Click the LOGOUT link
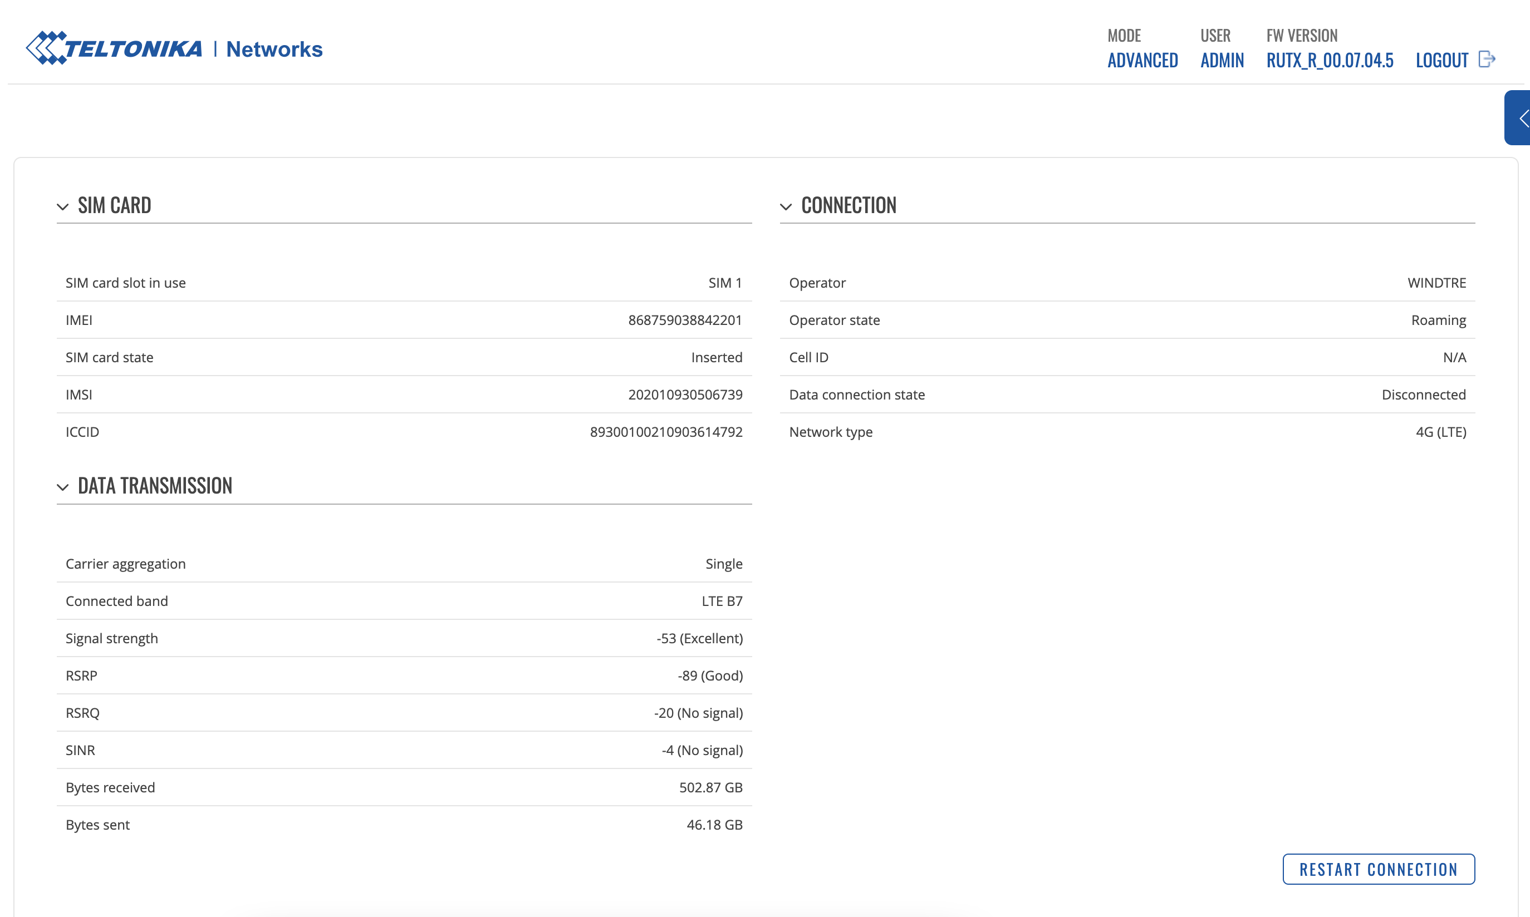Image resolution: width=1530 pixels, height=917 pixels. click(1441, 61)
